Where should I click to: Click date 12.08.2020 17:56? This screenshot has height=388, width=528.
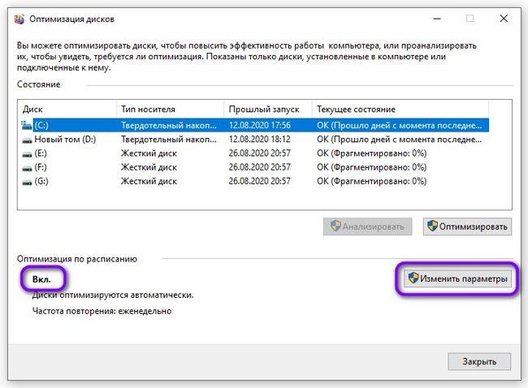click(x=260, y=125)
